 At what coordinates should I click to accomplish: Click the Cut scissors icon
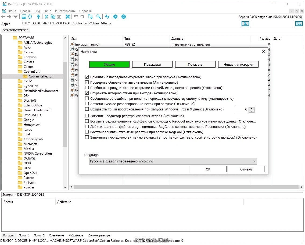(x=46, y=17)
